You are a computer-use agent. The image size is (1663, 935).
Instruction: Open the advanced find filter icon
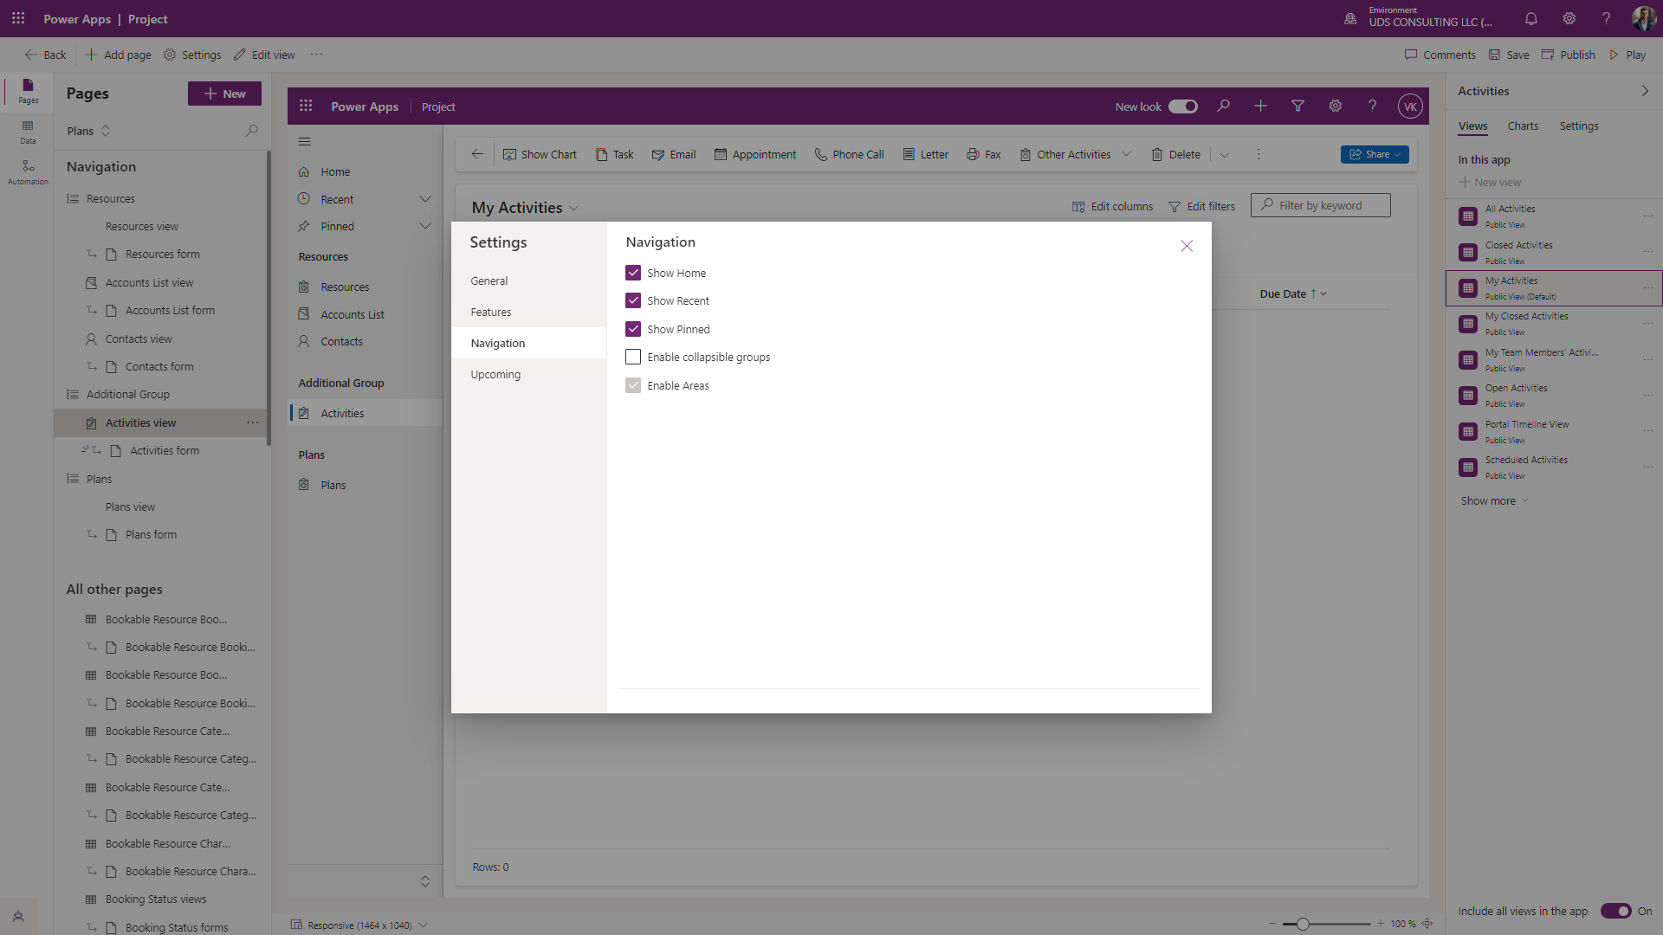(x=1297, y=106)
